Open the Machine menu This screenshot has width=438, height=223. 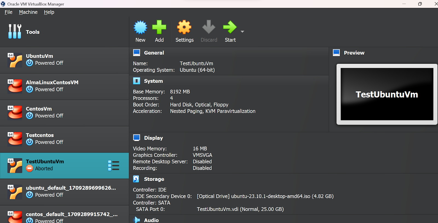[x=28, y=12]
